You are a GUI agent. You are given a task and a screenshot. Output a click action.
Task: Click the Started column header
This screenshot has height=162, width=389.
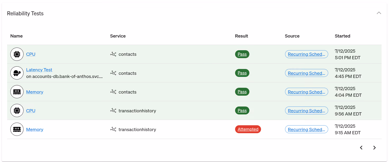click(x=342, y=36)
